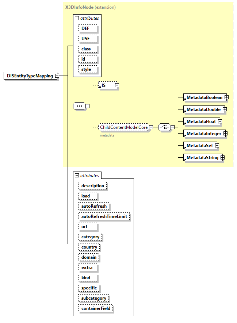Expand MetadataInteger element details
Image resolution: width=237 pixels, height=323 pixels.
tap(225, 134)
